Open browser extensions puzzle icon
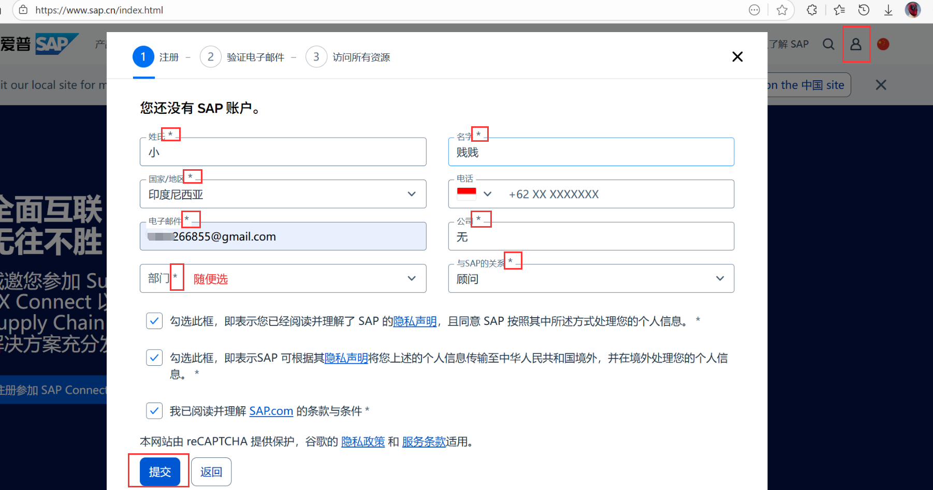This screenshot has width=933, height=490. 811,10
